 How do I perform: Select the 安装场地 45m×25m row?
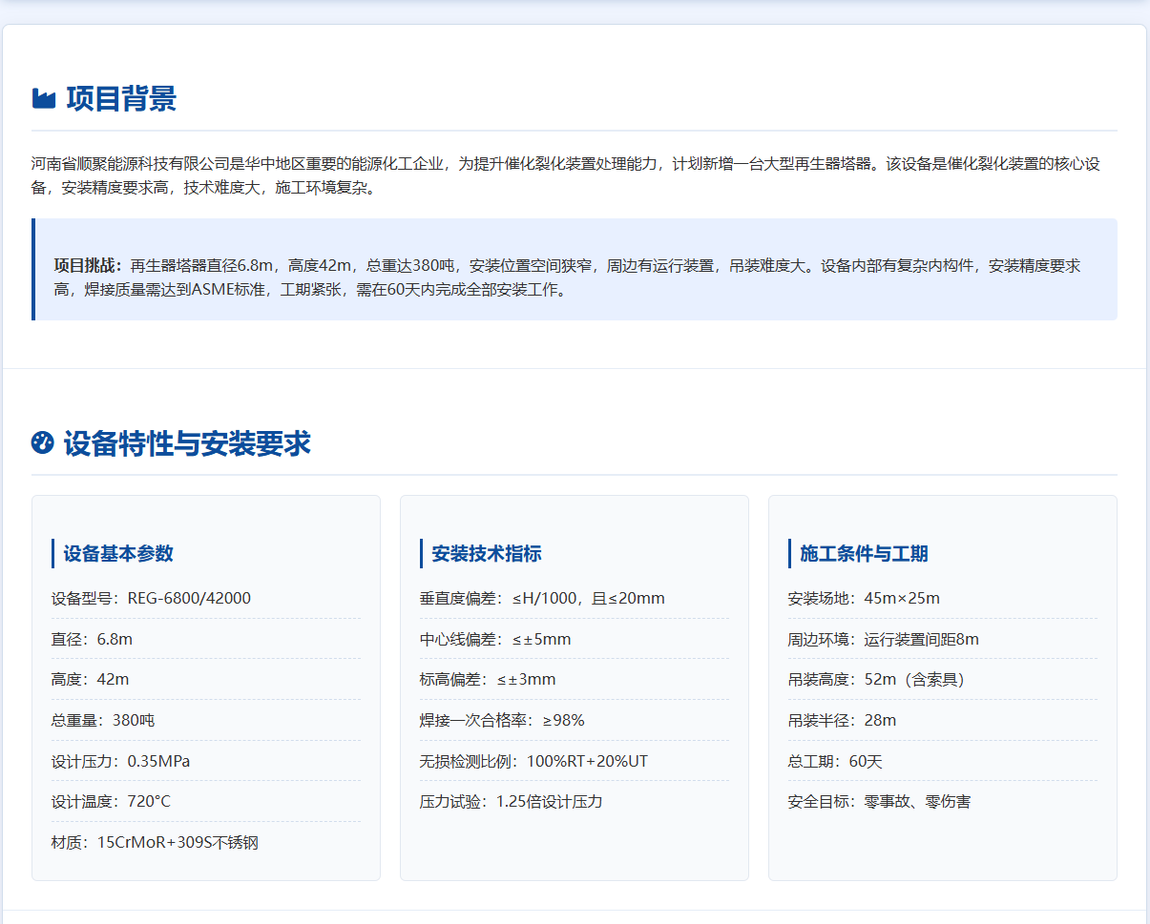(864, 599)
